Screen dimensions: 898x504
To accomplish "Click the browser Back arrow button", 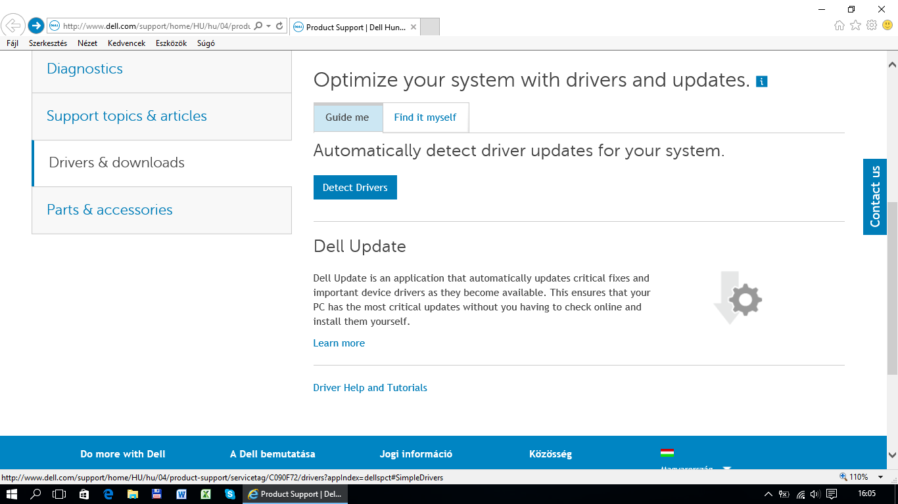I will (13, 26).
